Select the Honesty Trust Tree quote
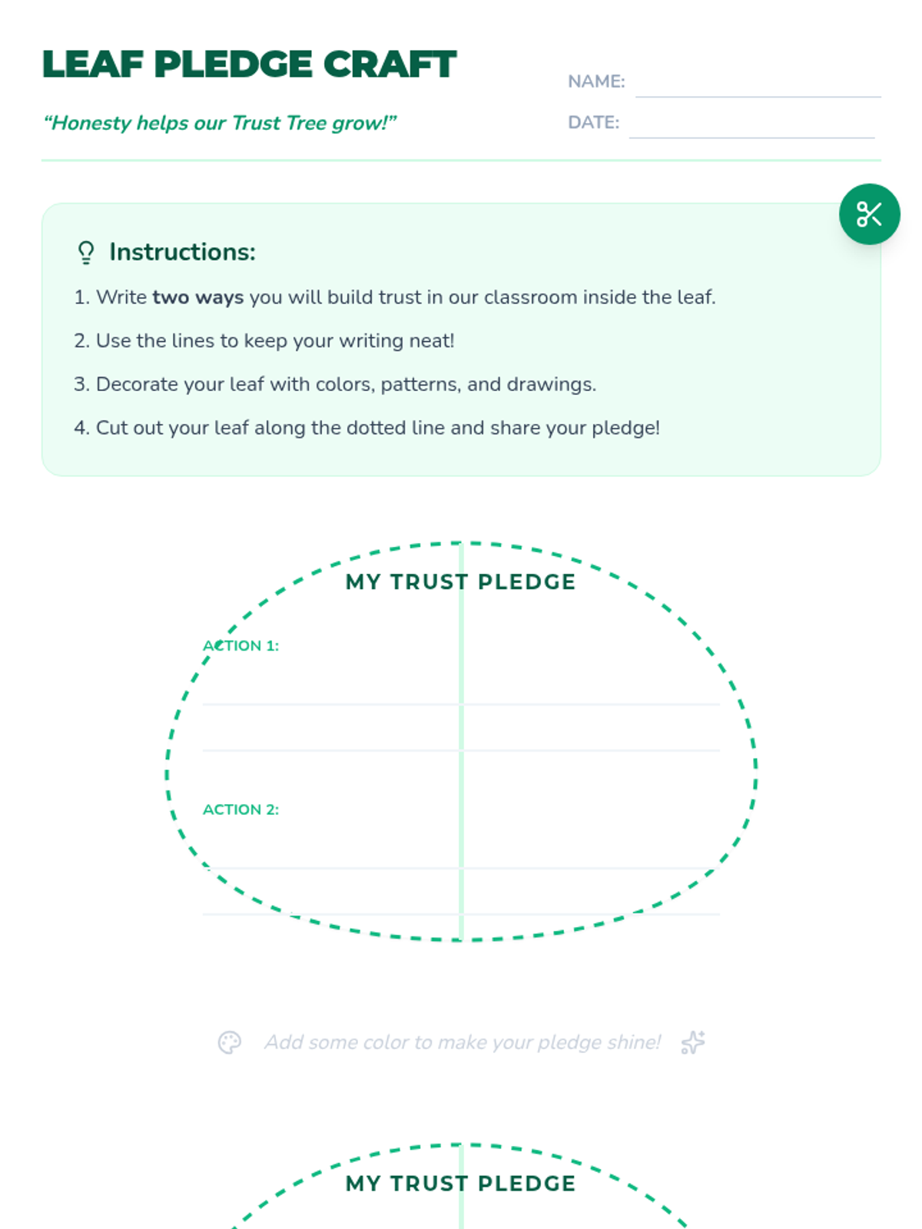The width and height of the screenshot is (922, 1229). pos(220,123)
